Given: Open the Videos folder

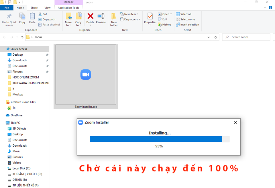Looking at the screenshot, I should pyautogui.click(x=17, y=163).
